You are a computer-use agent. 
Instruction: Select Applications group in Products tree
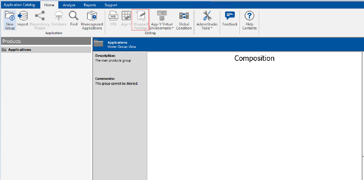(x=20, y=50)
